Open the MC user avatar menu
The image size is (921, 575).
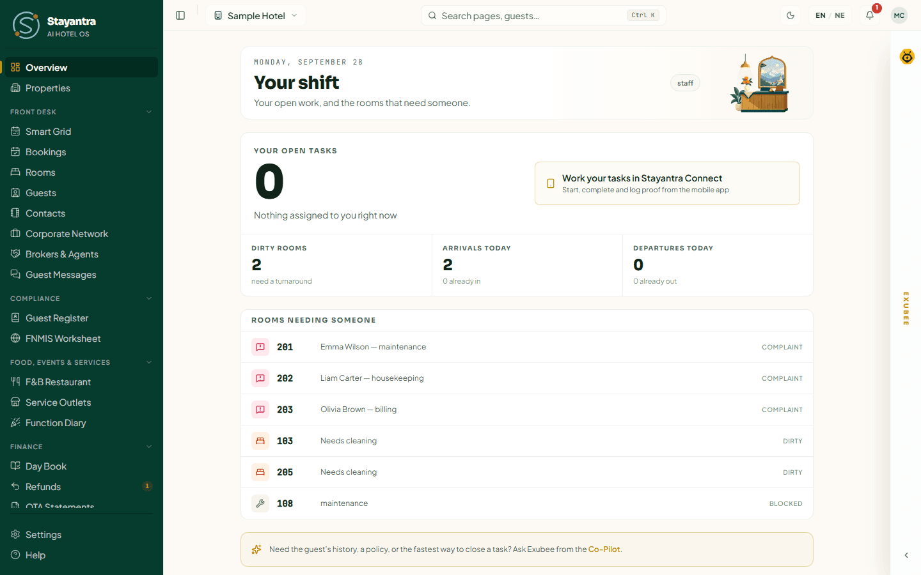(899, 15)
